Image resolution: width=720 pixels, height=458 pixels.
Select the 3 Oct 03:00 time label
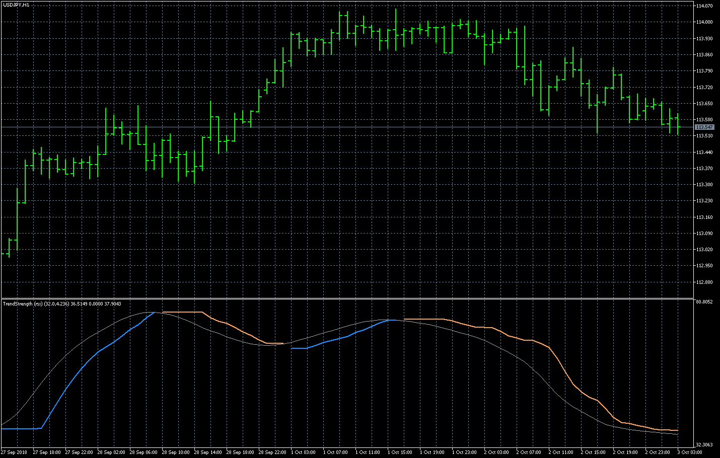pos(690,452)
